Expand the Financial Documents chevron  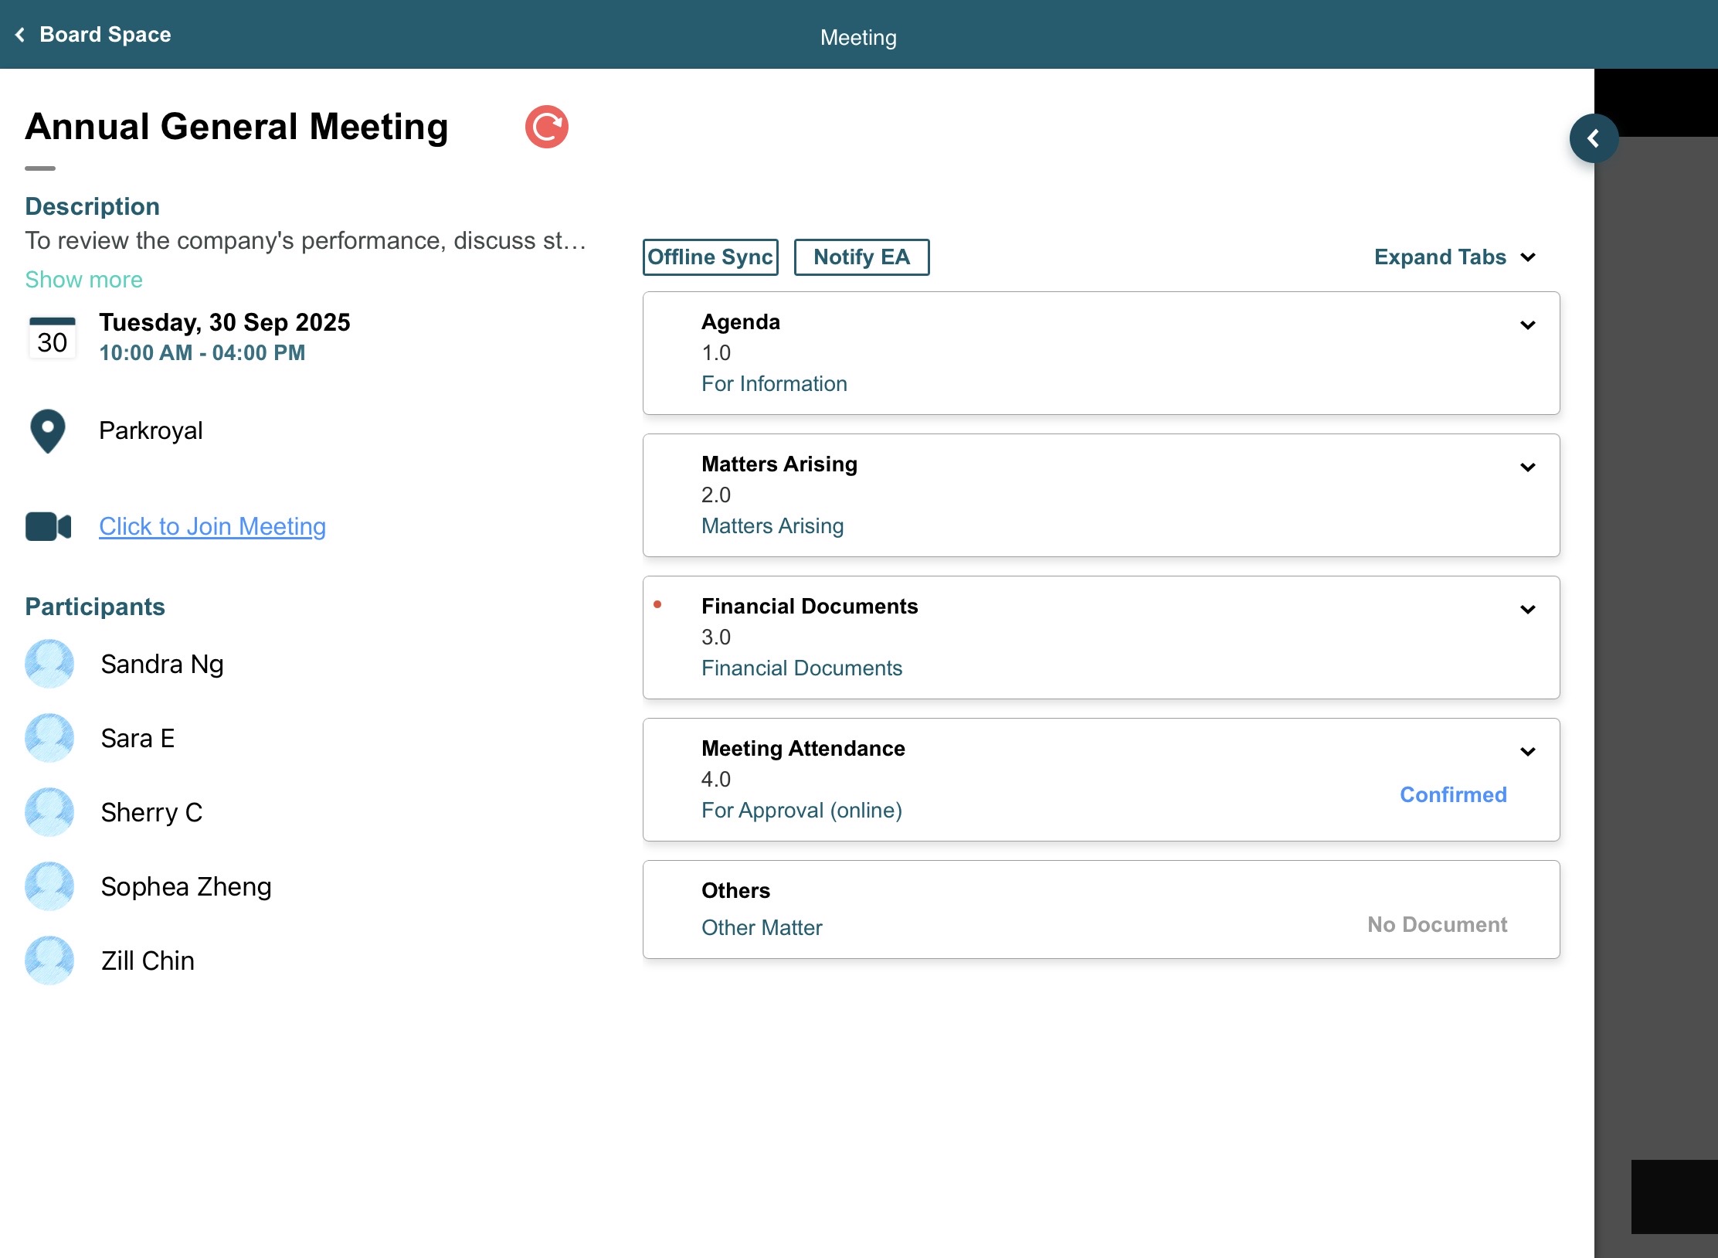click(x=1527, y=610)
